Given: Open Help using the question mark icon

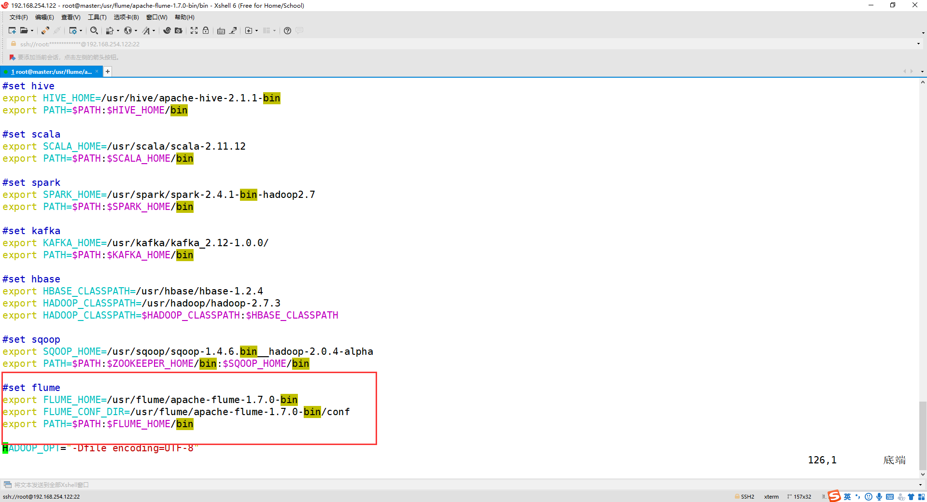Looking at the screenshot, I should (287, 30).
